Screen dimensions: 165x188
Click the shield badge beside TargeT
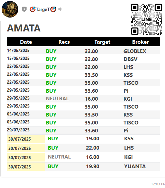click(x=24, y=9)
